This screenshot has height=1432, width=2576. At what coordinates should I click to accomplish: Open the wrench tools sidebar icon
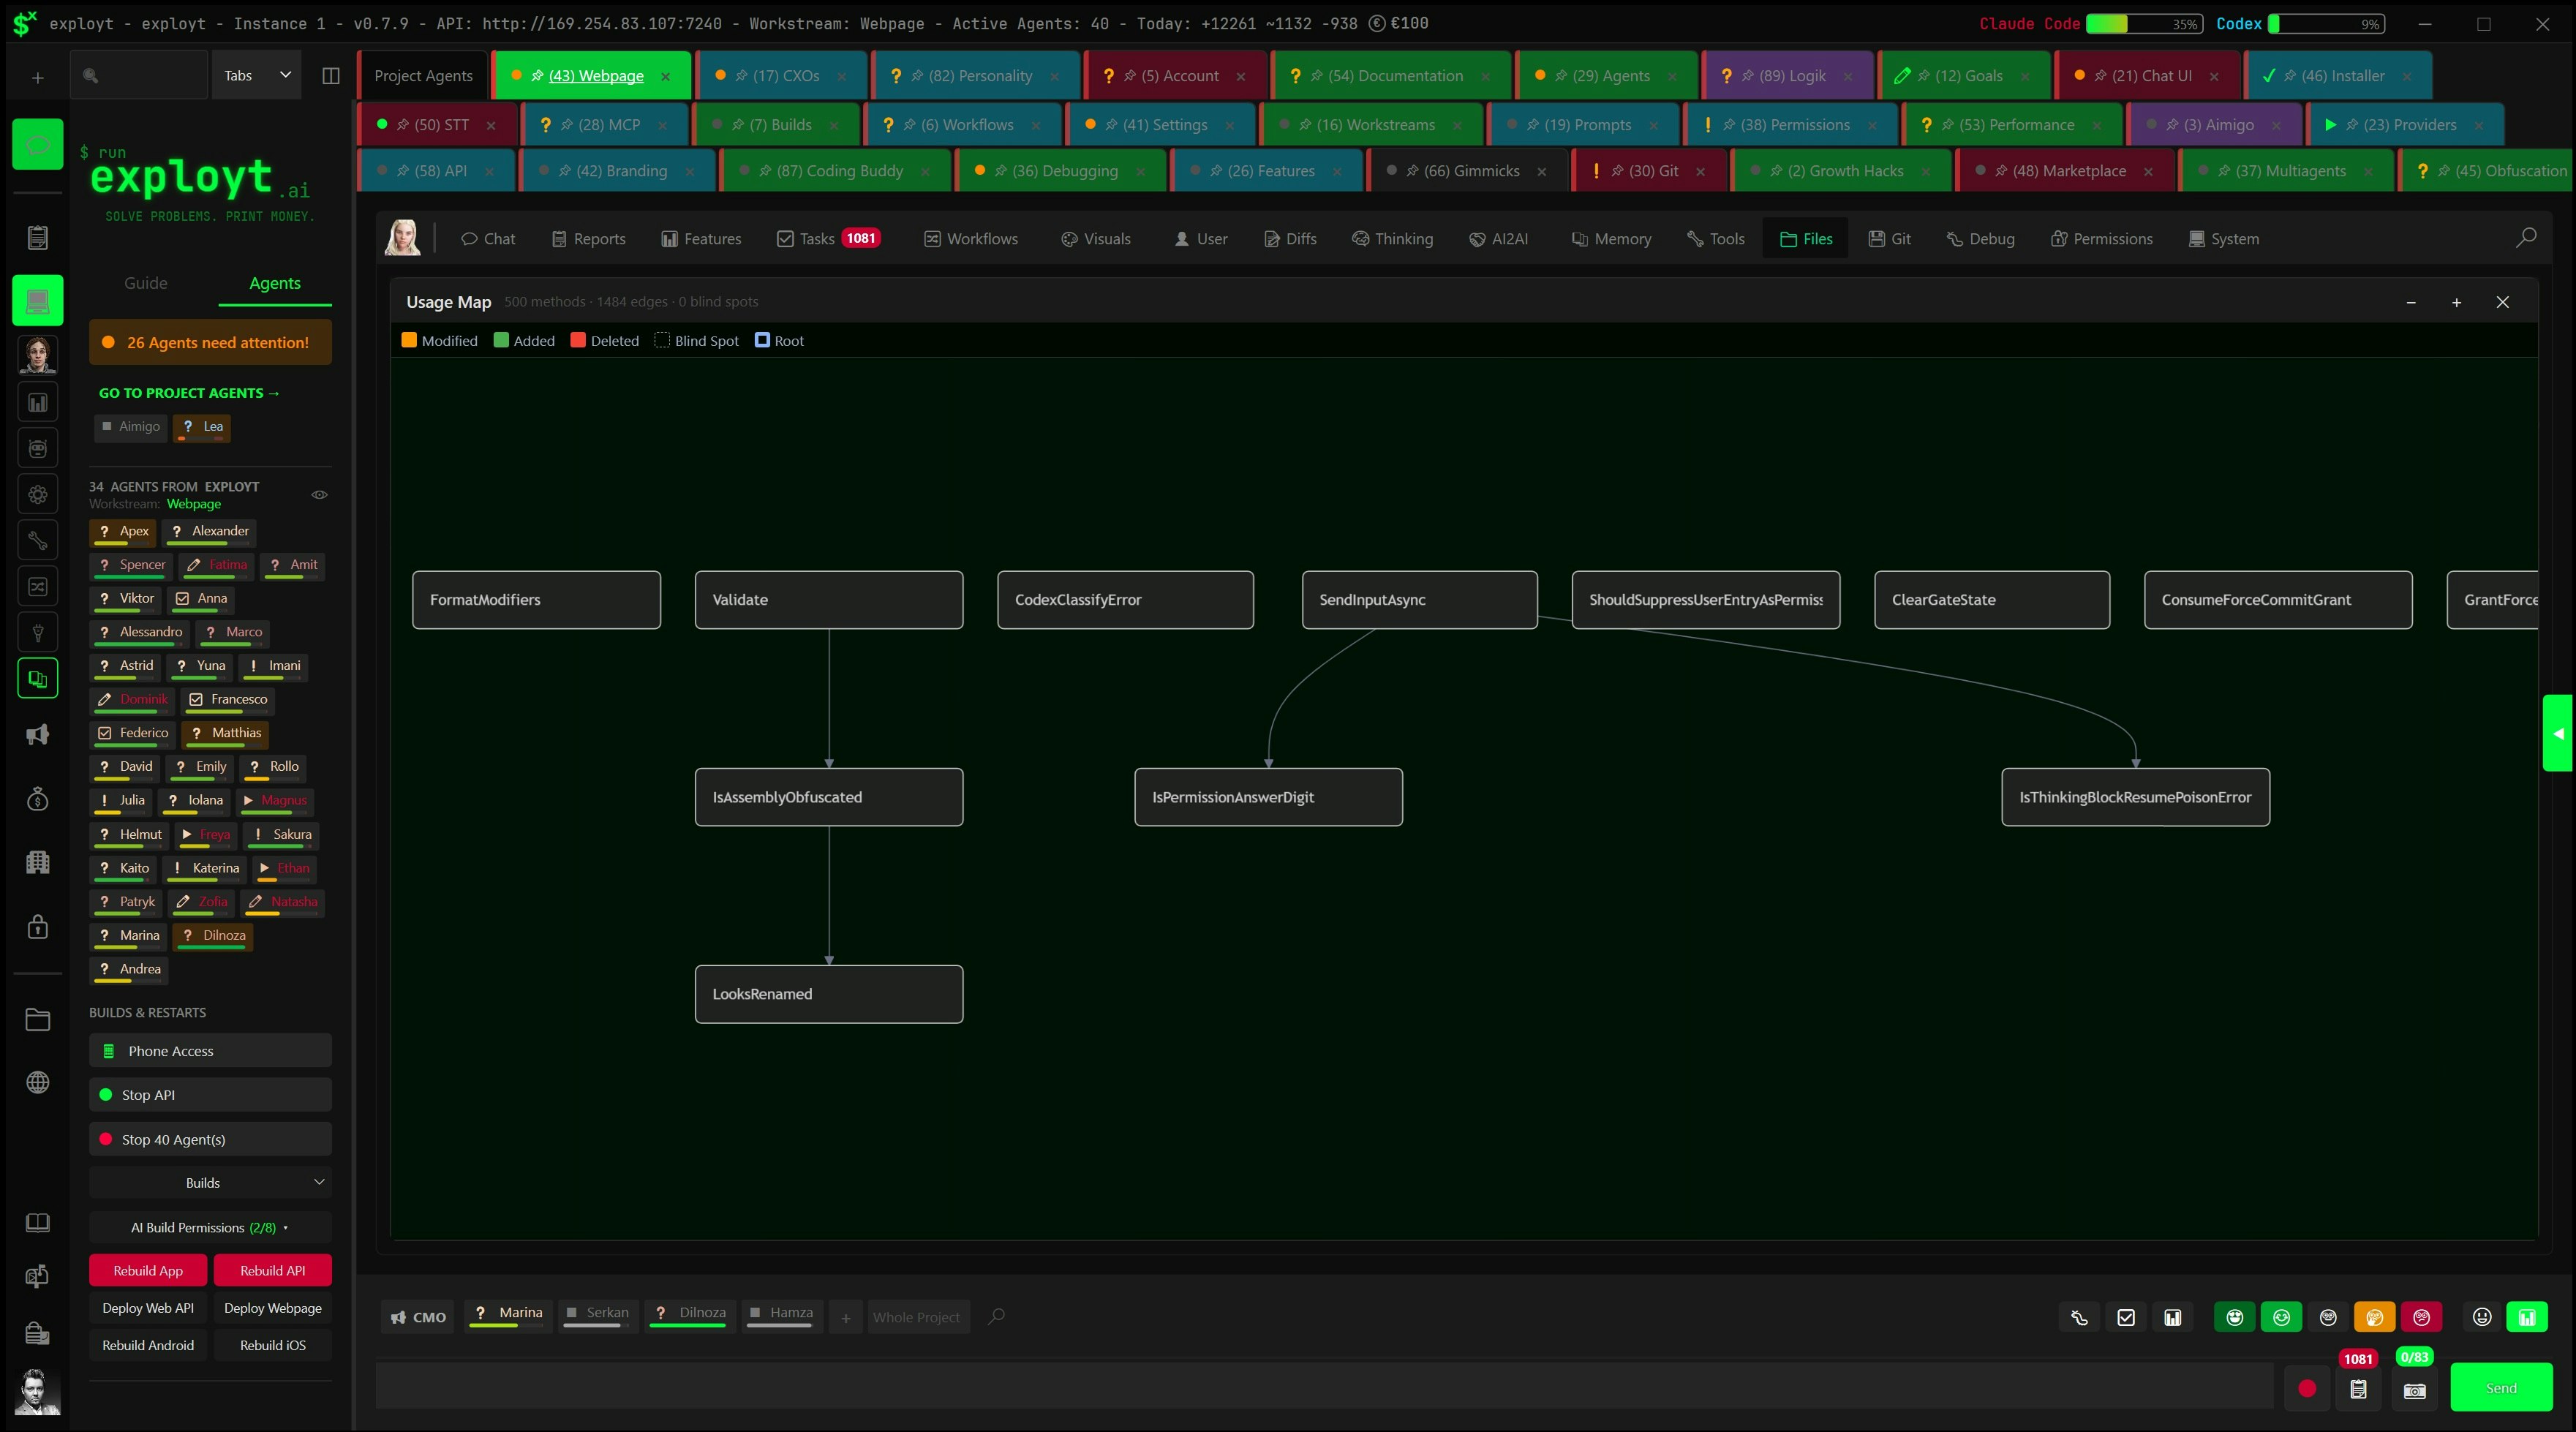coord(38,540)
